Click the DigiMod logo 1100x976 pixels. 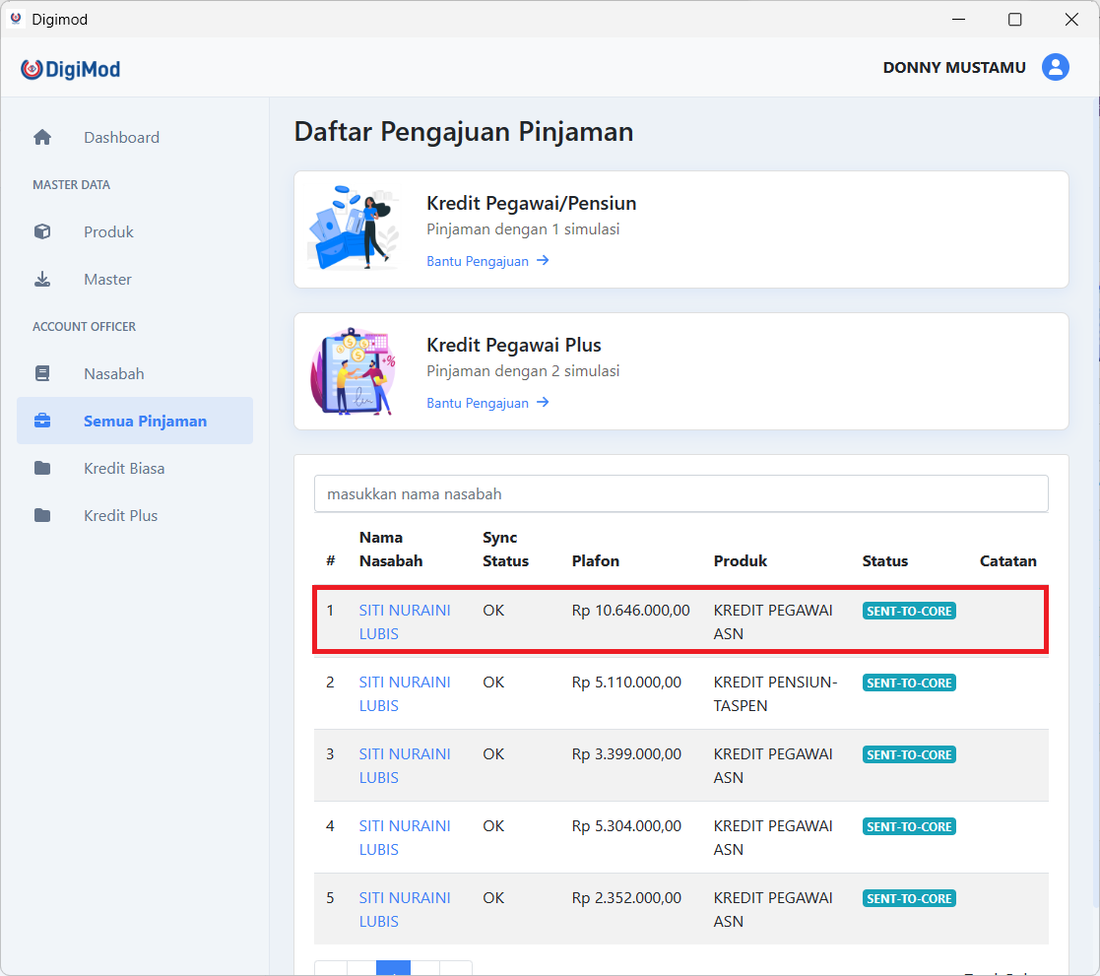[x=71, y=69]
